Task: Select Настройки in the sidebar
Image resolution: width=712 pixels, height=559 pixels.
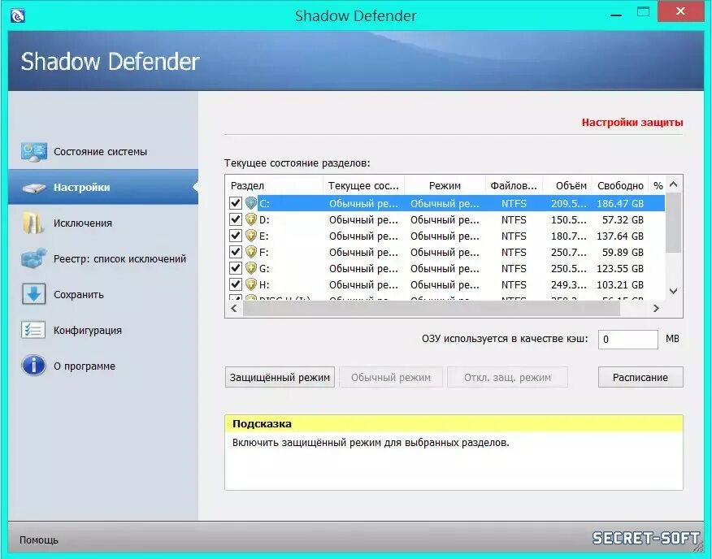Action: tap(103, 187)
